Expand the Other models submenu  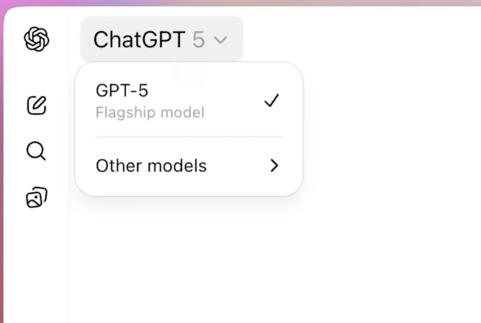[188, 165]
